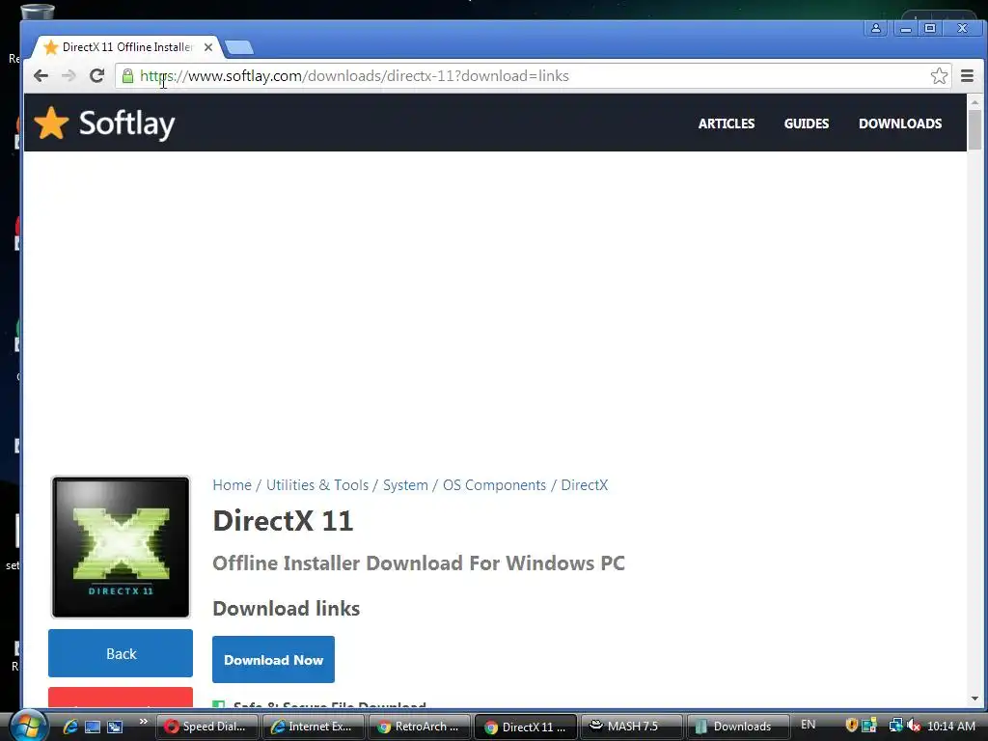This screenshot has height=741, width=988.
Task: Click the EN language indicator
Action: coord(808,726)
